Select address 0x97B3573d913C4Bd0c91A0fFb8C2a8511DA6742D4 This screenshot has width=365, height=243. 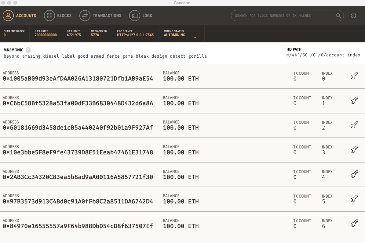click(78, 201)
